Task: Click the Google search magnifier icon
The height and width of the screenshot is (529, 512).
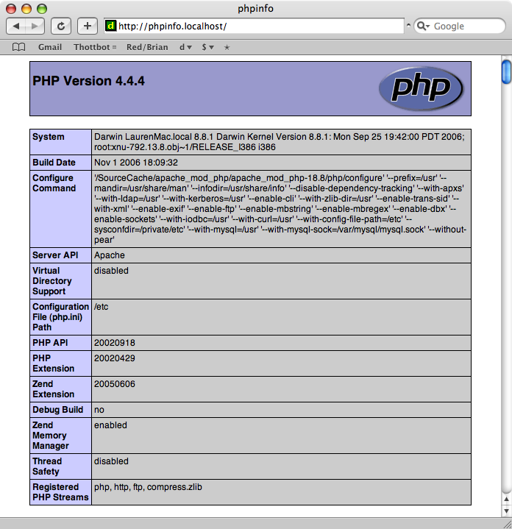Action: 422,26
